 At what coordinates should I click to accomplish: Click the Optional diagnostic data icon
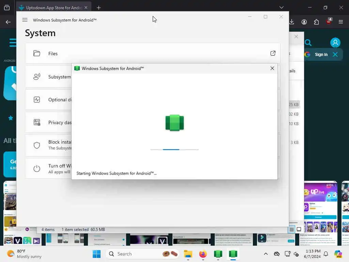pyautogui.click(x=37, y=100)
